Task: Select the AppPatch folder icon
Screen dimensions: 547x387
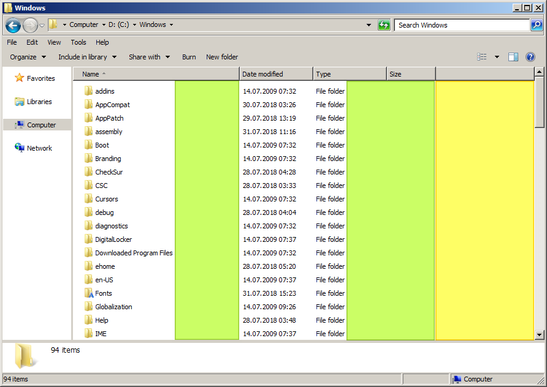Action: pyautogui.click(x=88, y=118)
